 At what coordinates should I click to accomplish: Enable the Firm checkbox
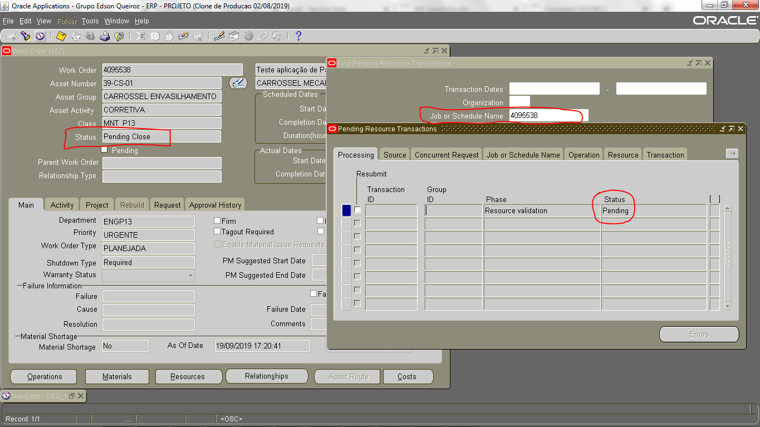[217, 220]
